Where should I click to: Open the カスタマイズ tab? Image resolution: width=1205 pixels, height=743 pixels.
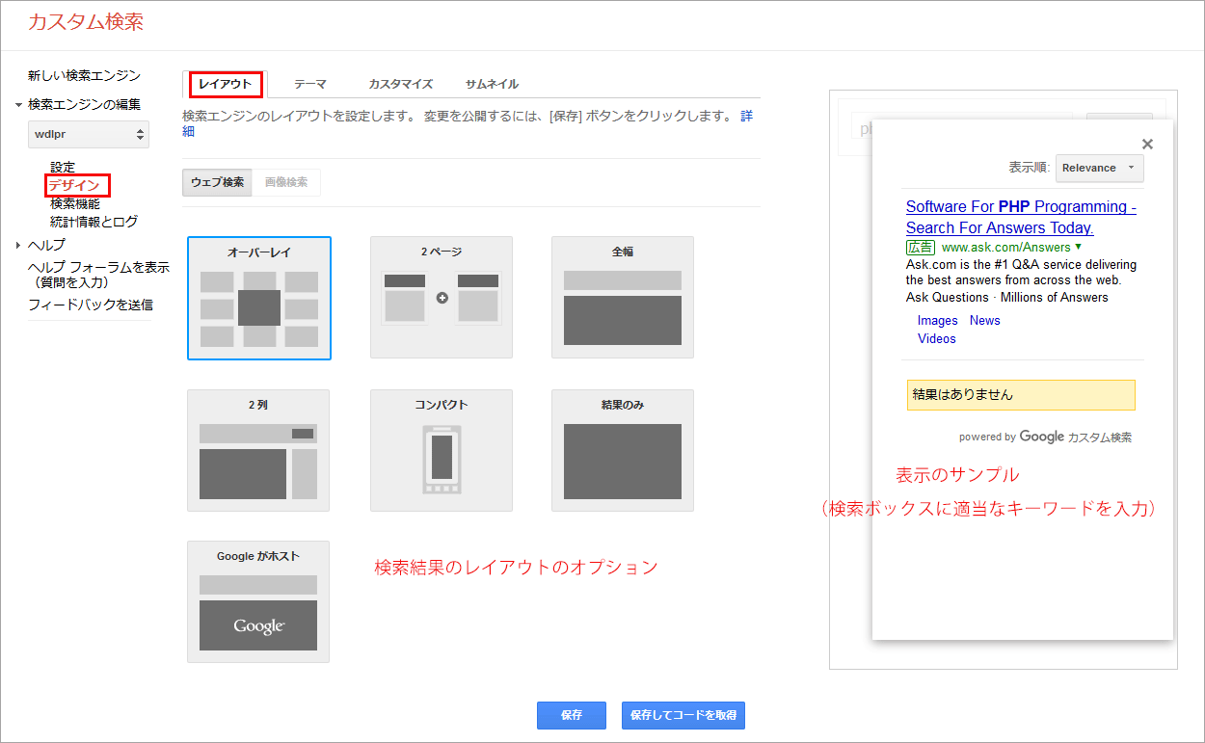coord(400,84)
